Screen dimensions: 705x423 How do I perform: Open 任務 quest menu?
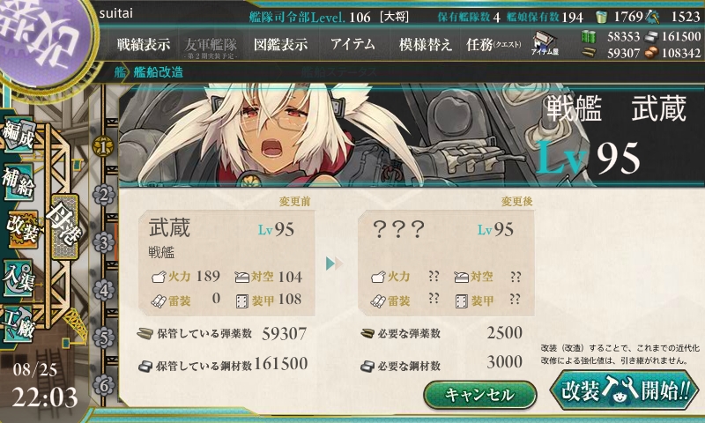pyautogui.click(x=493, y=44)
